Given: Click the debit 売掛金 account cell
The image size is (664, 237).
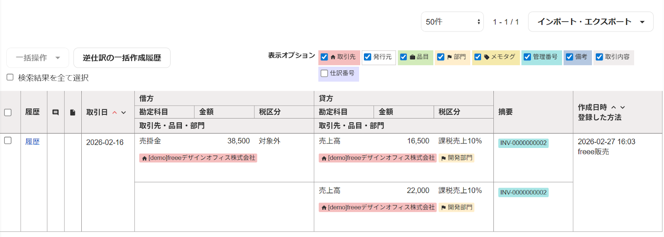Looking at the screenshot, I should [150, 141].
